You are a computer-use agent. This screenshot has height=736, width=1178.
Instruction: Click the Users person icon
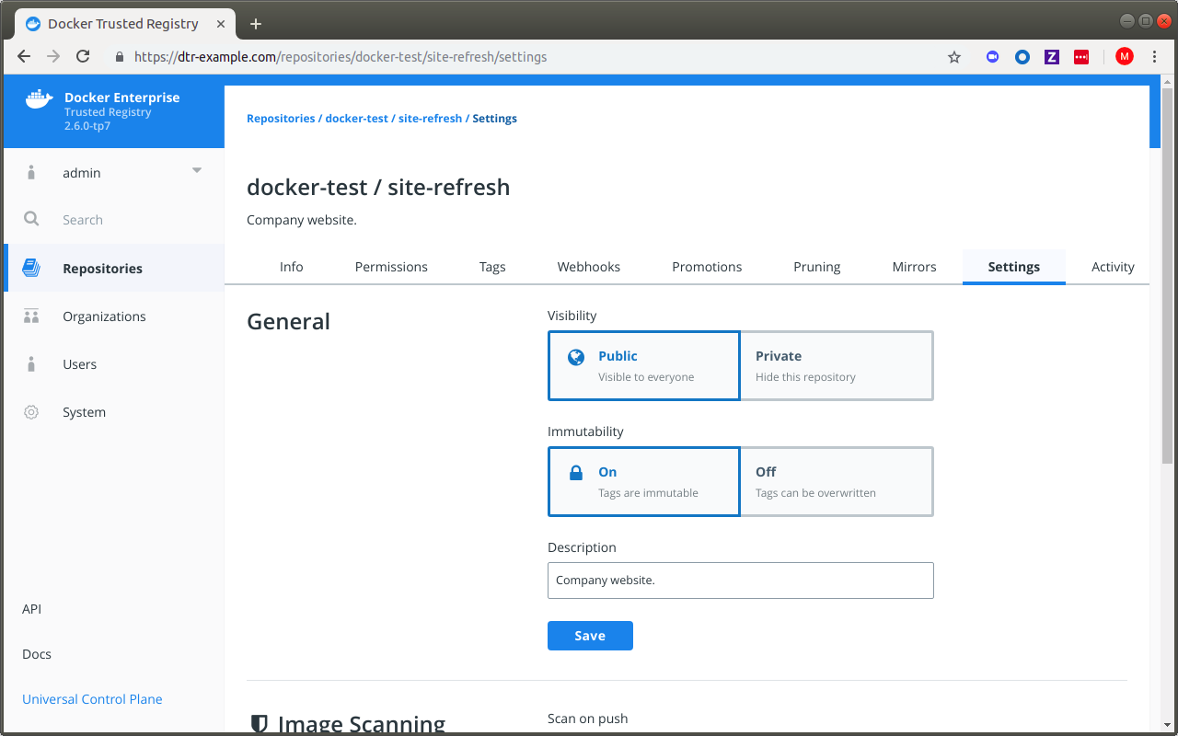click(31, 364)
